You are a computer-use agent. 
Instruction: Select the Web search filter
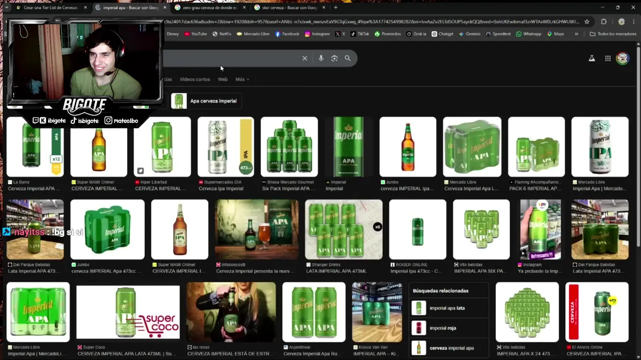[x=222, y=79]
